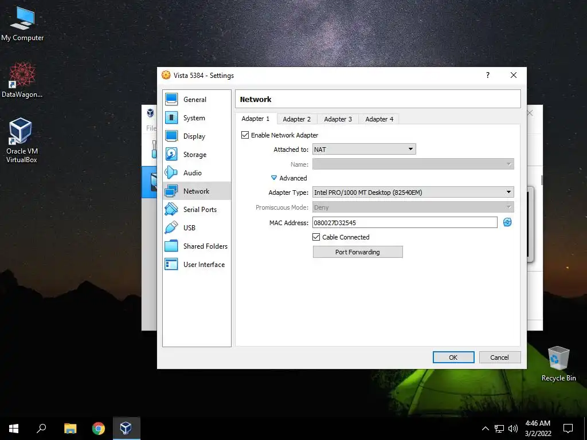This screenshot has height=440, width=587.
Task: Click the taskbar clock showing 4:46 AM
Action: click(x=538, y=429)
